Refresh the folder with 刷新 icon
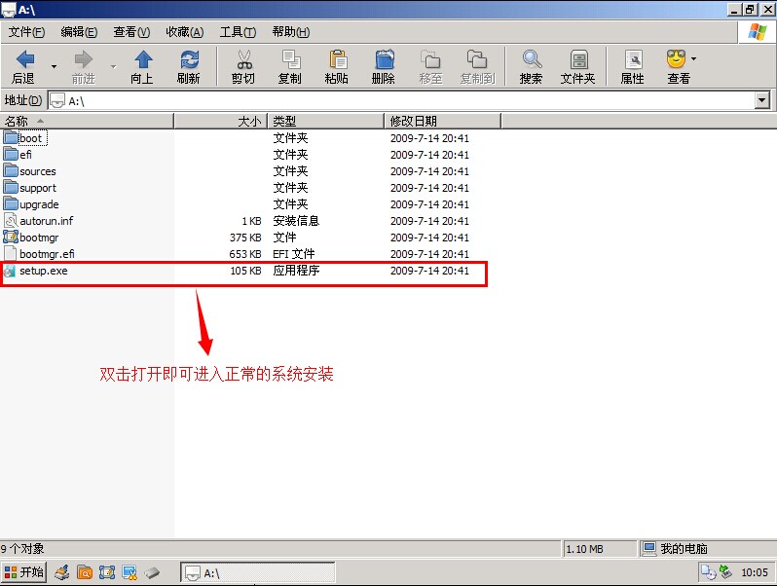The image size is (777, 586). point(189,59)
